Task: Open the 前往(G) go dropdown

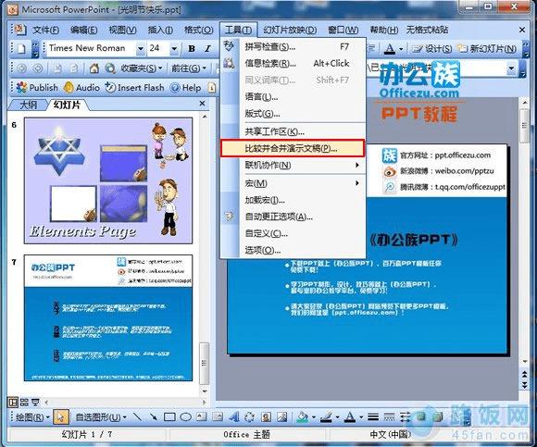Action: [189, 68]
